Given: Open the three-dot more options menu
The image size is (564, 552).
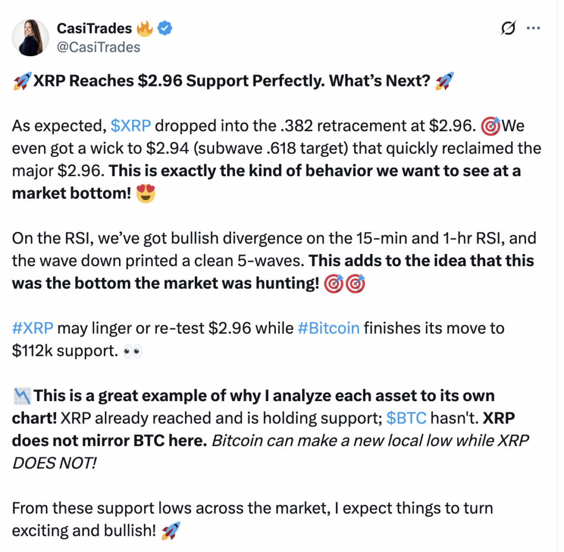Looking at the screenshot, I should click(533, 28).
